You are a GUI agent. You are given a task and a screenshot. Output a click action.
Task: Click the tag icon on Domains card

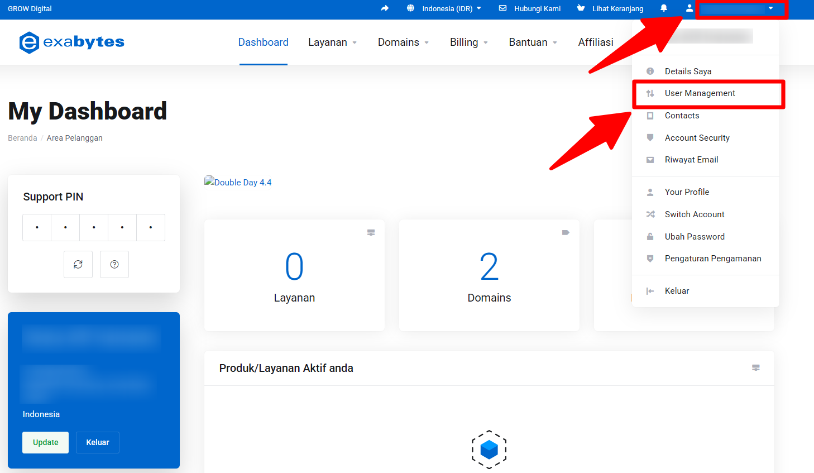coord(566,232)
